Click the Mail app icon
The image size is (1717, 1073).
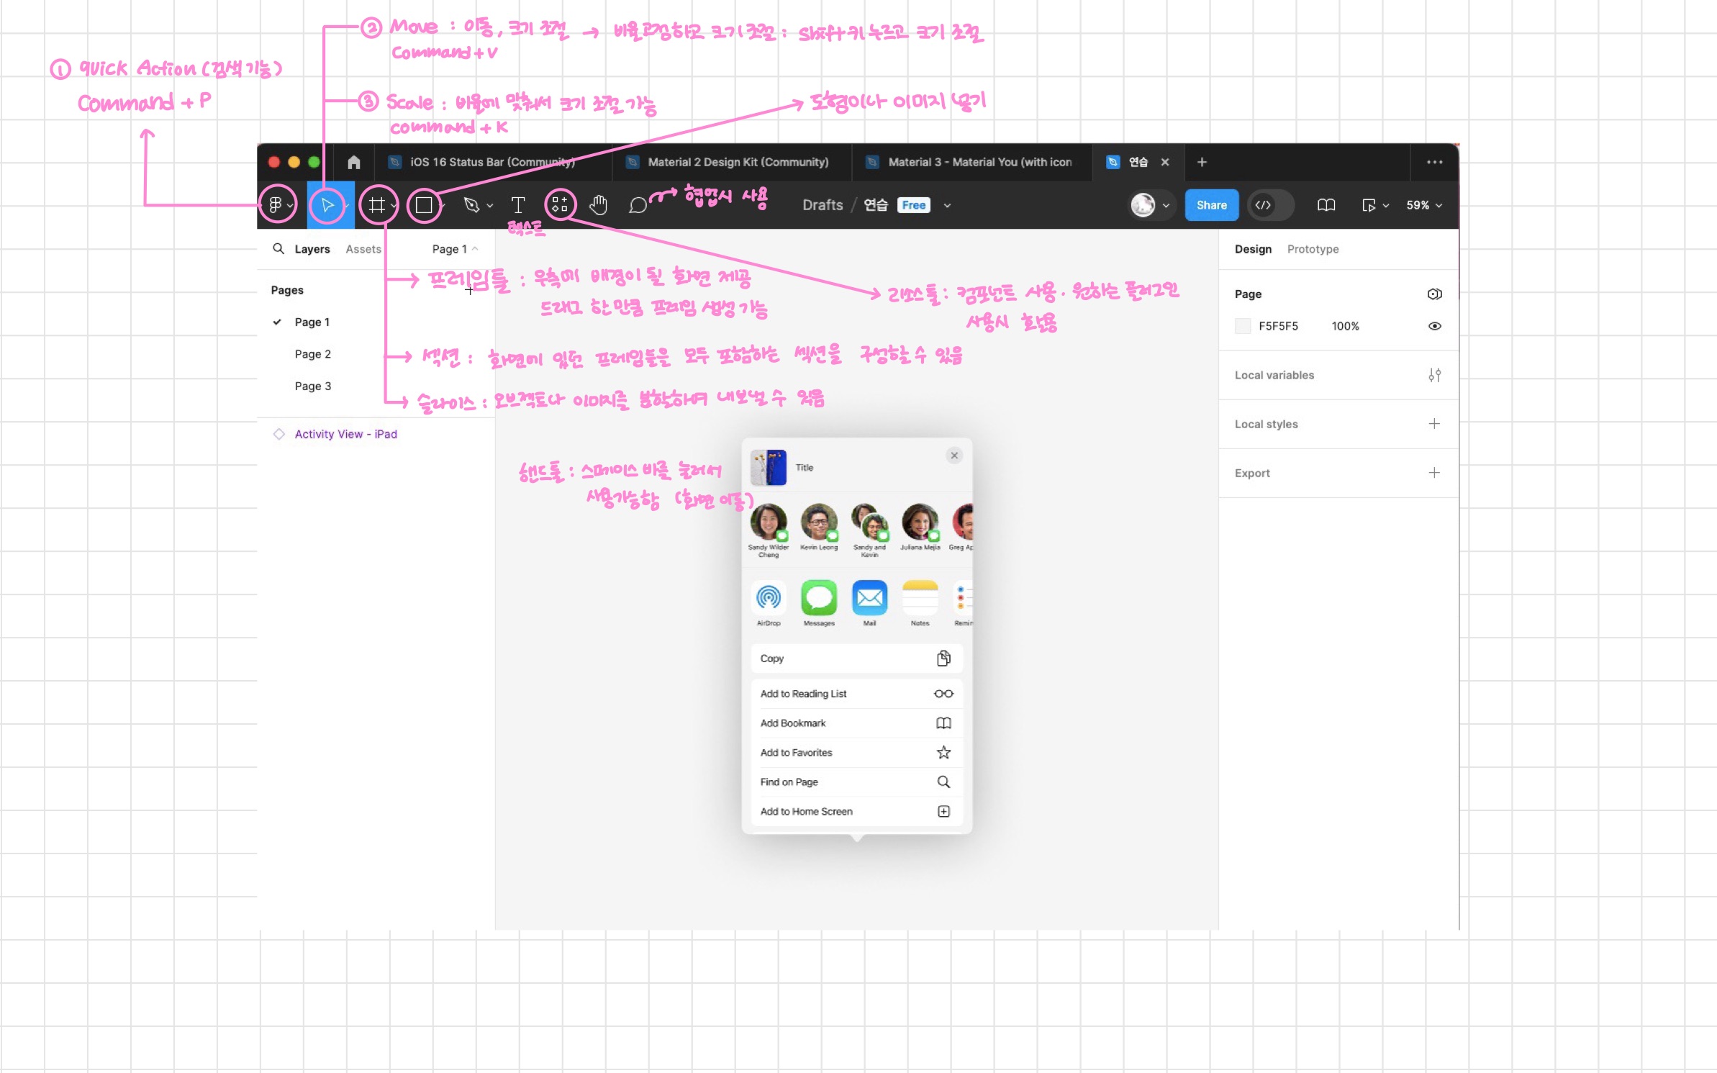pos(869,597)
